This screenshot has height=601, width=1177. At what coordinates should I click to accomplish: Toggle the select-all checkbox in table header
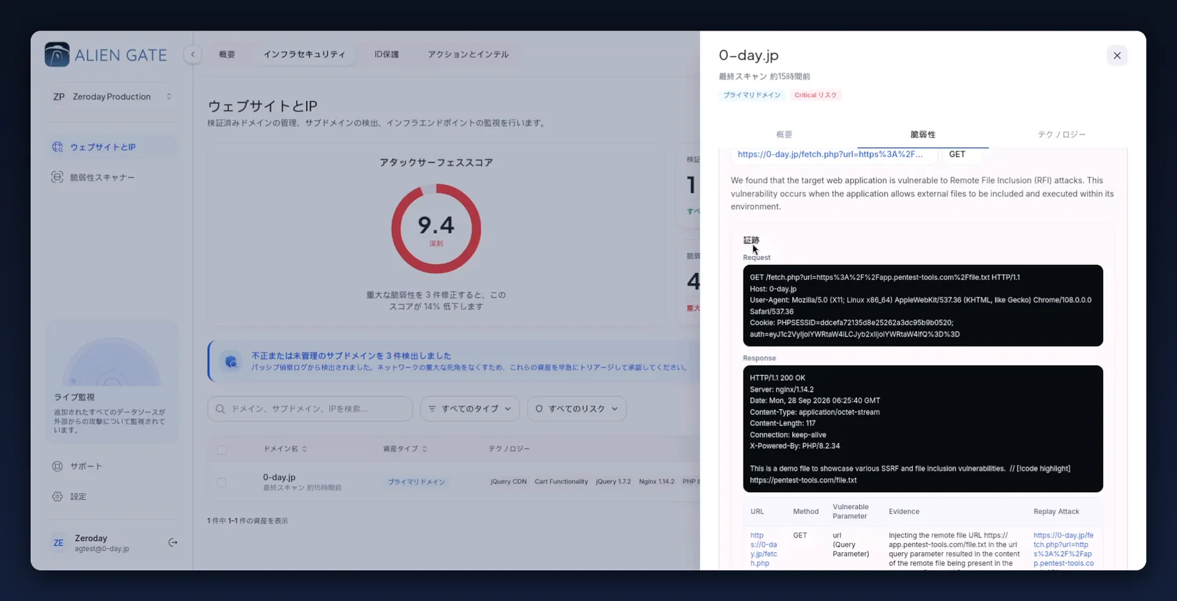coord(222,450)
